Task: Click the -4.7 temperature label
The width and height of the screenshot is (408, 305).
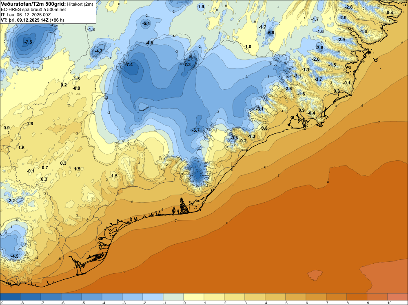Action: [x=99, y=51]
